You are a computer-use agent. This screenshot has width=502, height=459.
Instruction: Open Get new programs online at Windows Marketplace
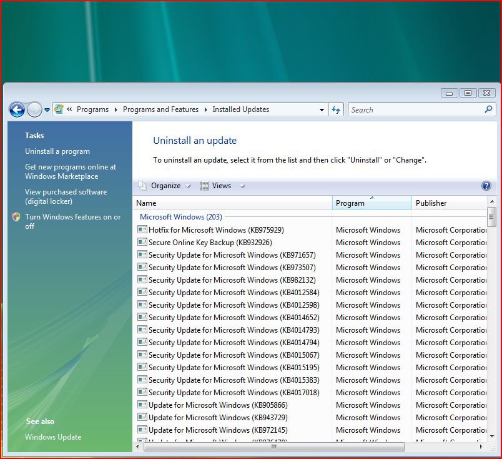(71, 171)
